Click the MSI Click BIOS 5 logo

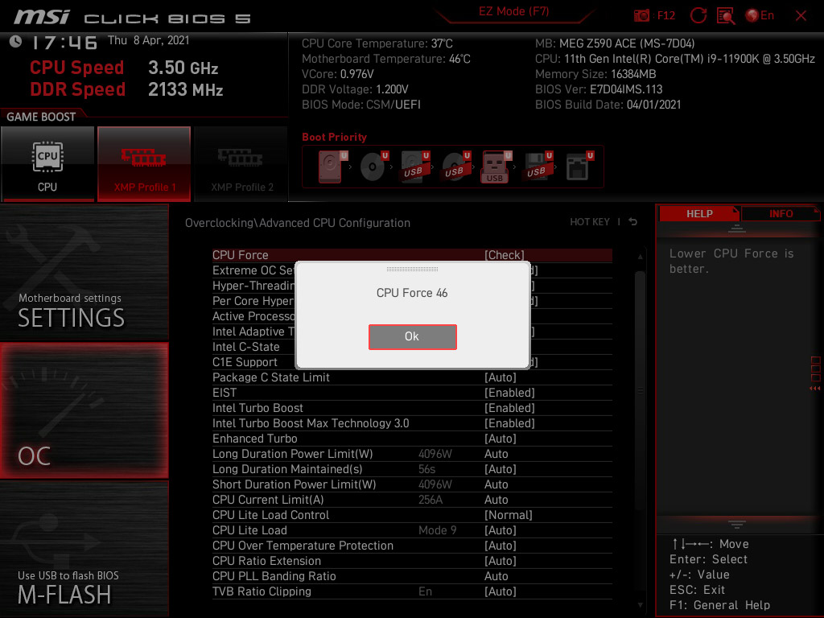132,18
